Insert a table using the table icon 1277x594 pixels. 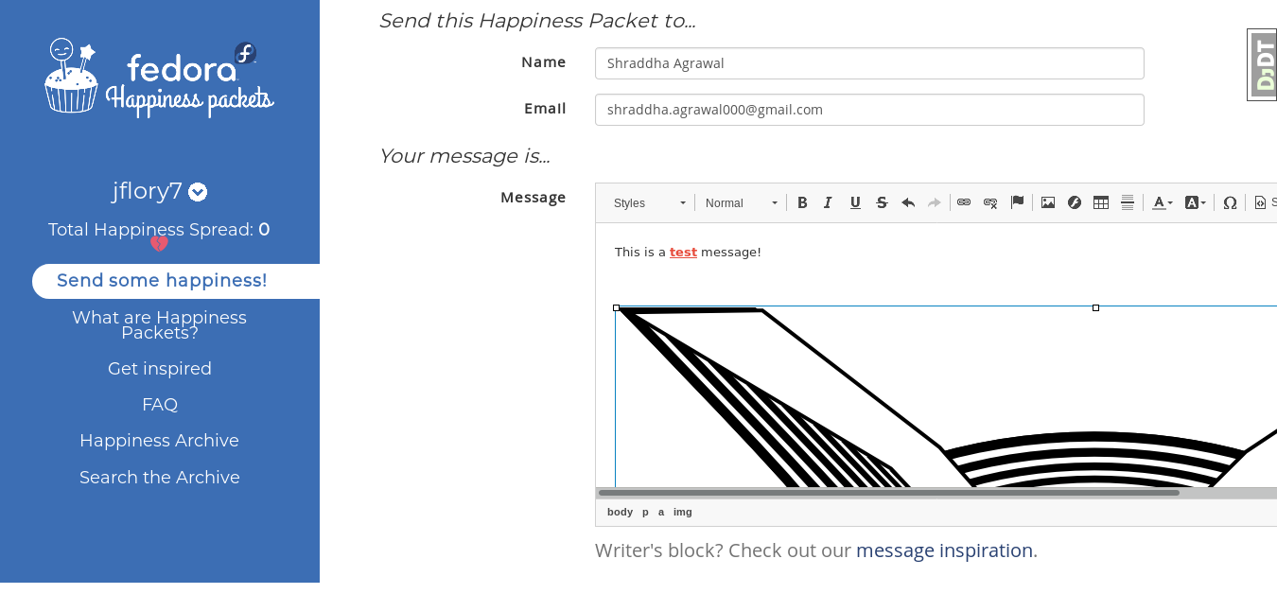[x=1101, y=202]
